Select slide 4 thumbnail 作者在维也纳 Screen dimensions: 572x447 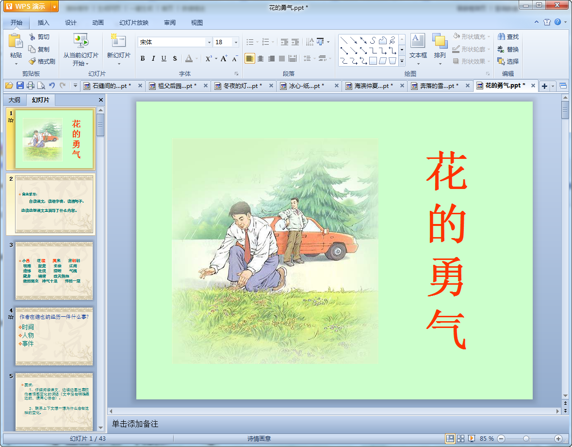(x=54, y=336)
